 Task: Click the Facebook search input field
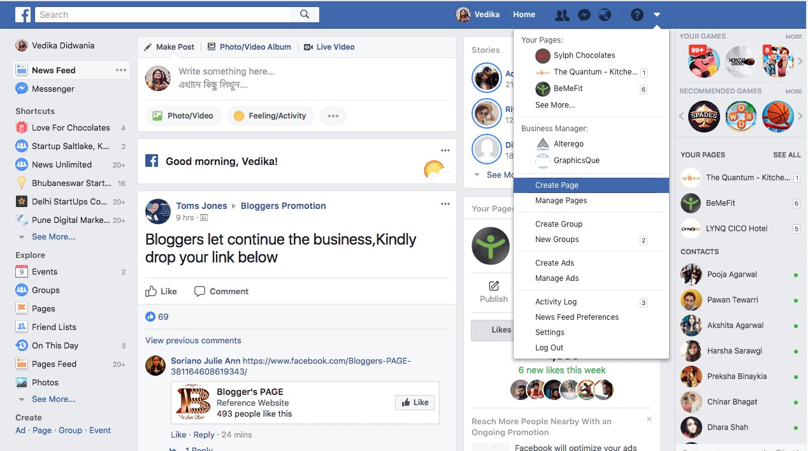pyautogui.click(x=163, y=15)
